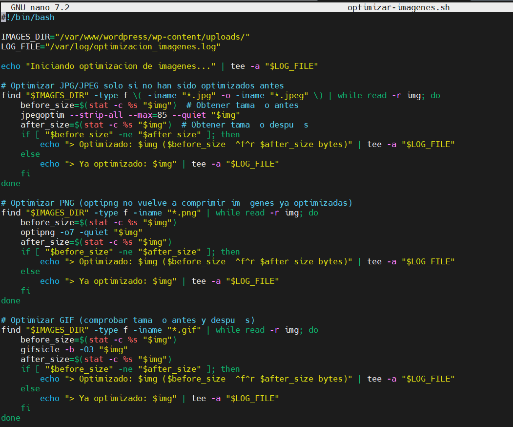Place cursor on the #!/bin/bash shebang line
Screen dimensions: 513x427
point(28,17)
